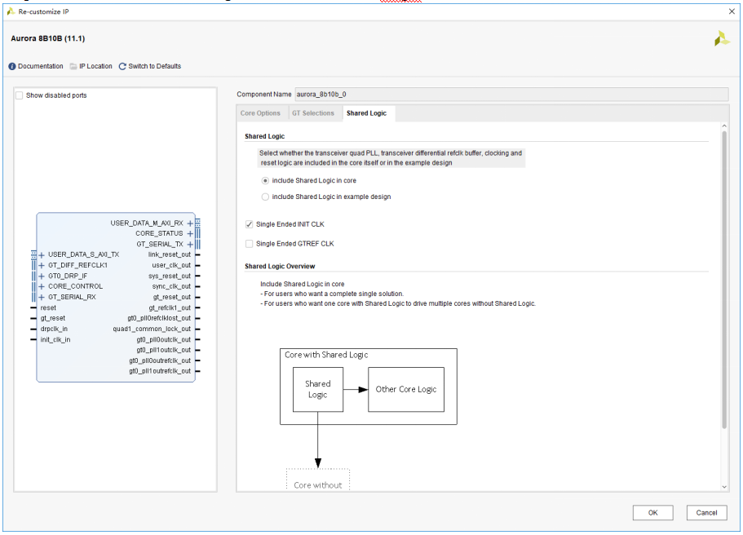The image size is (743, 535).
Task: Click the scroll up arrow of the panel
Action: click(x=724, y=126)
